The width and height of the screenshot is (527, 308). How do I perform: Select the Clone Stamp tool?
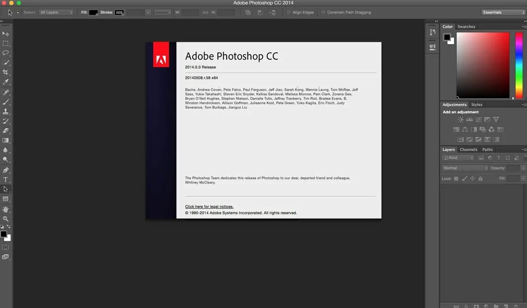pos(5,111)
